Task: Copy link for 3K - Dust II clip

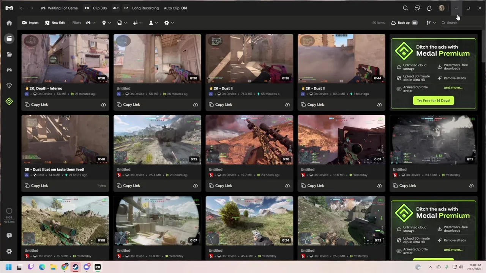Action: (36, 186)
